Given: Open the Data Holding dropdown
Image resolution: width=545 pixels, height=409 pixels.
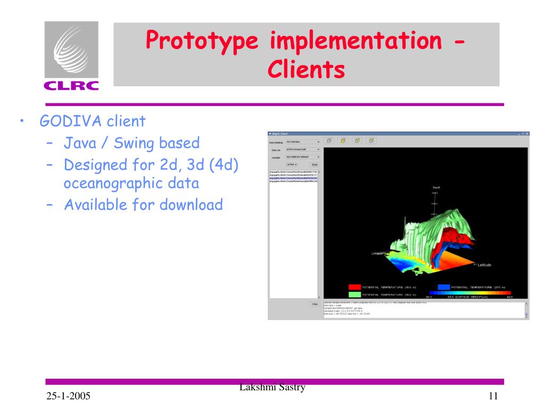Looking at the screenshot, I should coord(303,142).
